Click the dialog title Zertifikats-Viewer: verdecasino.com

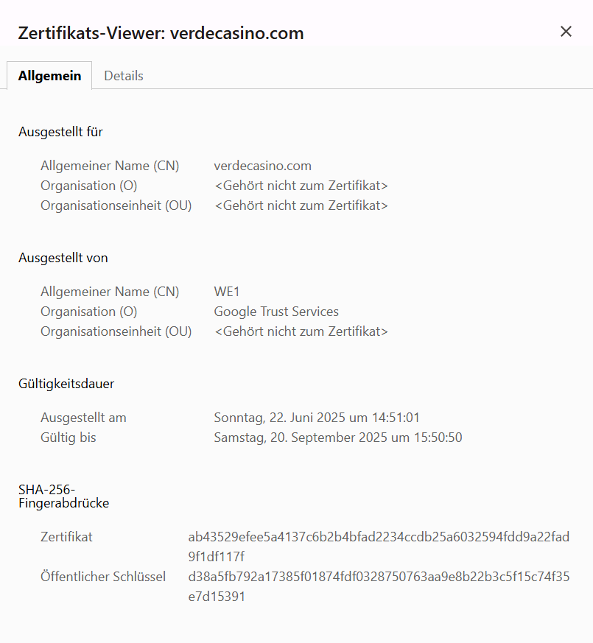point(161,33)
